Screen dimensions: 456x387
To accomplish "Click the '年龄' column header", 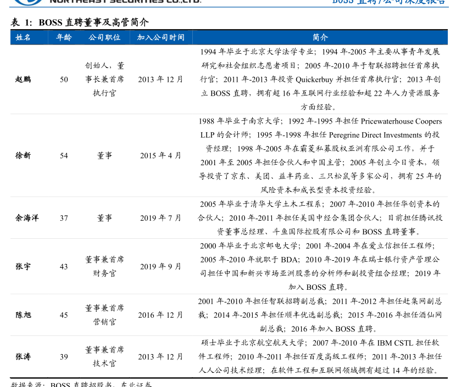I will point(64,37).
